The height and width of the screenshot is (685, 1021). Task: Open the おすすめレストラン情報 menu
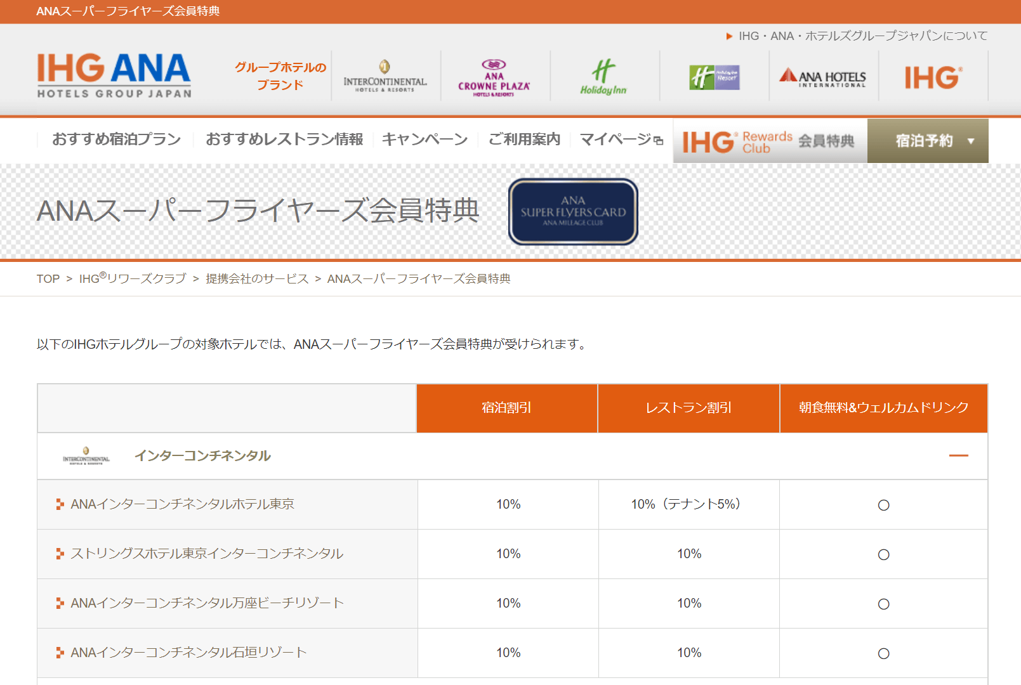pyautogui.click(x=284, y=139)
